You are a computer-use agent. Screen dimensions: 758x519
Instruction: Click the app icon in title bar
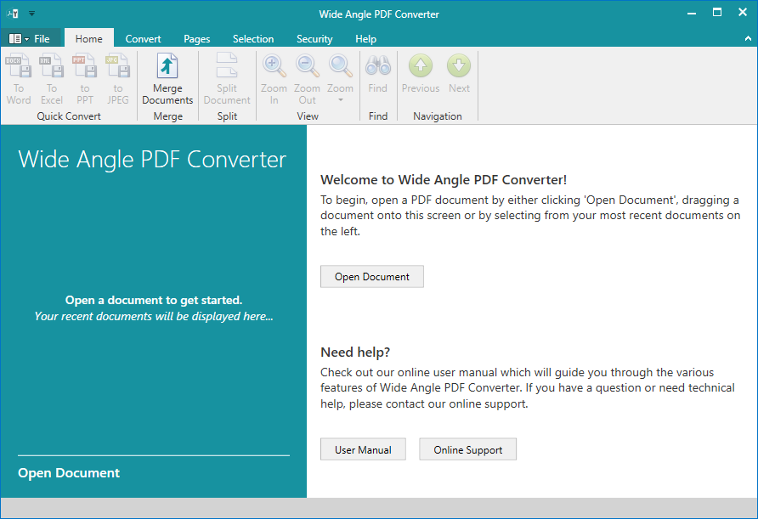pyautogui.click(x=13, y=14)
